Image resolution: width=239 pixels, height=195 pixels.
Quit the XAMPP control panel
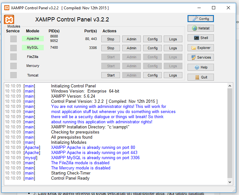(x=201, y=77)
